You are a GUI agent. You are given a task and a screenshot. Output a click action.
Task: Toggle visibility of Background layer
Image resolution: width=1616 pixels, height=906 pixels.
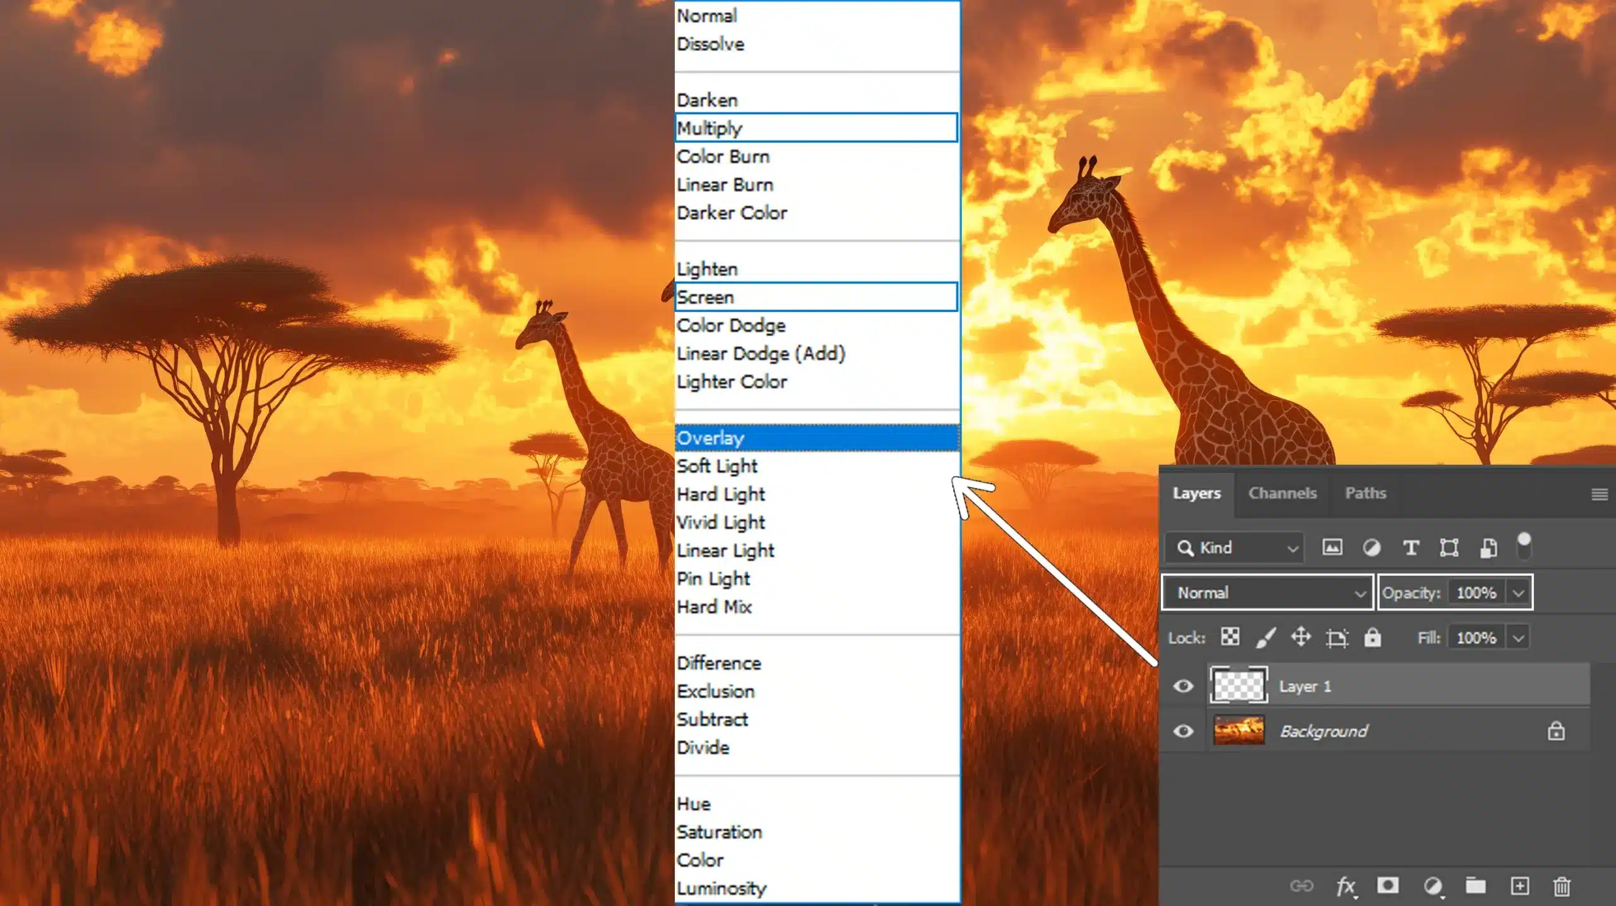[x=1183, y=732]
